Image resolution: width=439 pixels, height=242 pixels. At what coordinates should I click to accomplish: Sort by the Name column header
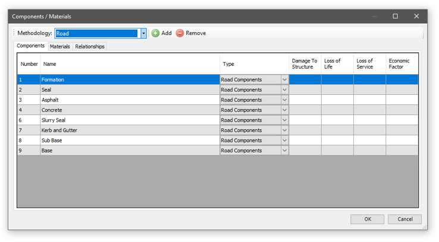[130, 64]
